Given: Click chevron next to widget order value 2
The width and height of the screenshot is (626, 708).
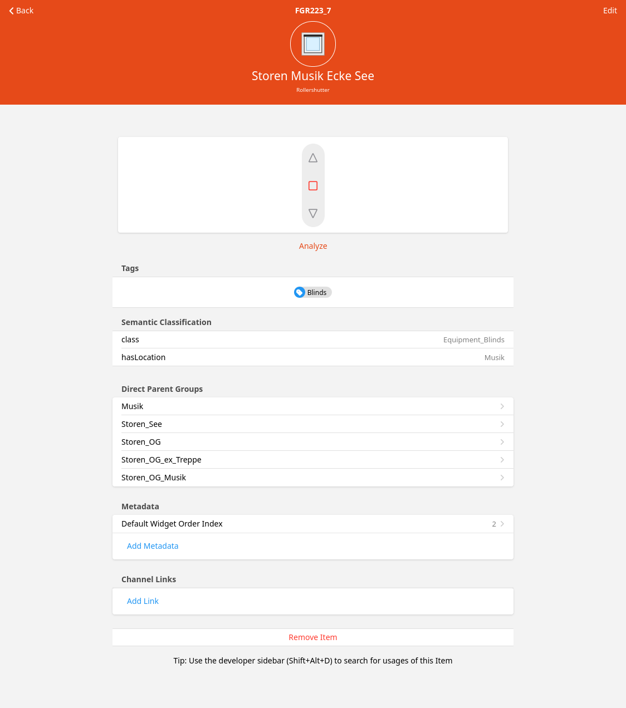Looking at the screenshot, I should (502, 524).
